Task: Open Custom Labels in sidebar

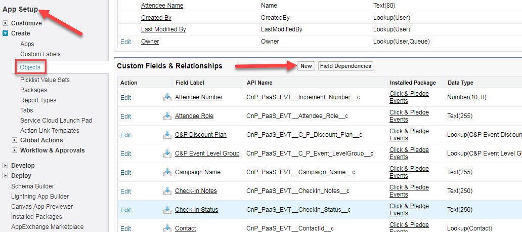Action: pos(40,54)
